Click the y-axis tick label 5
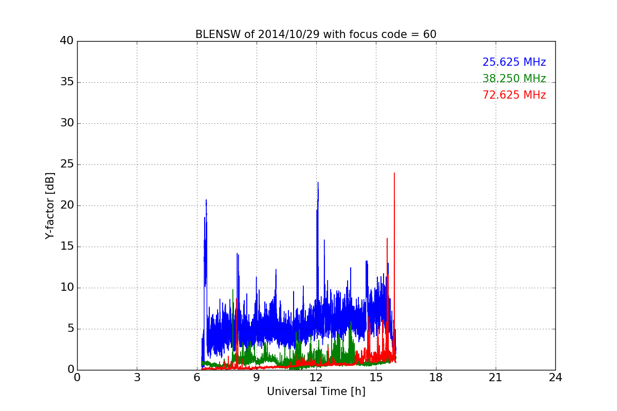This screenshot has height=411, width=617. coord(70,329)
